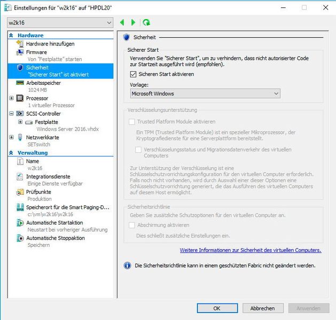Collapse the Verwaltung section
The height and width of the screenshot is (320, 336).
[x=11, y=153]
